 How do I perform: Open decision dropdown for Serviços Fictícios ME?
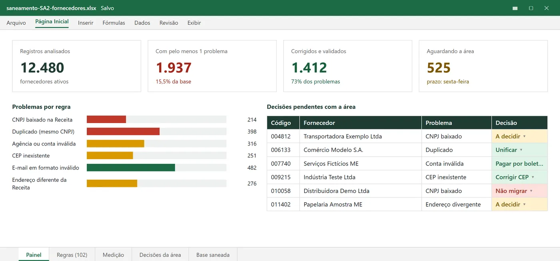[x=519, y=163]
